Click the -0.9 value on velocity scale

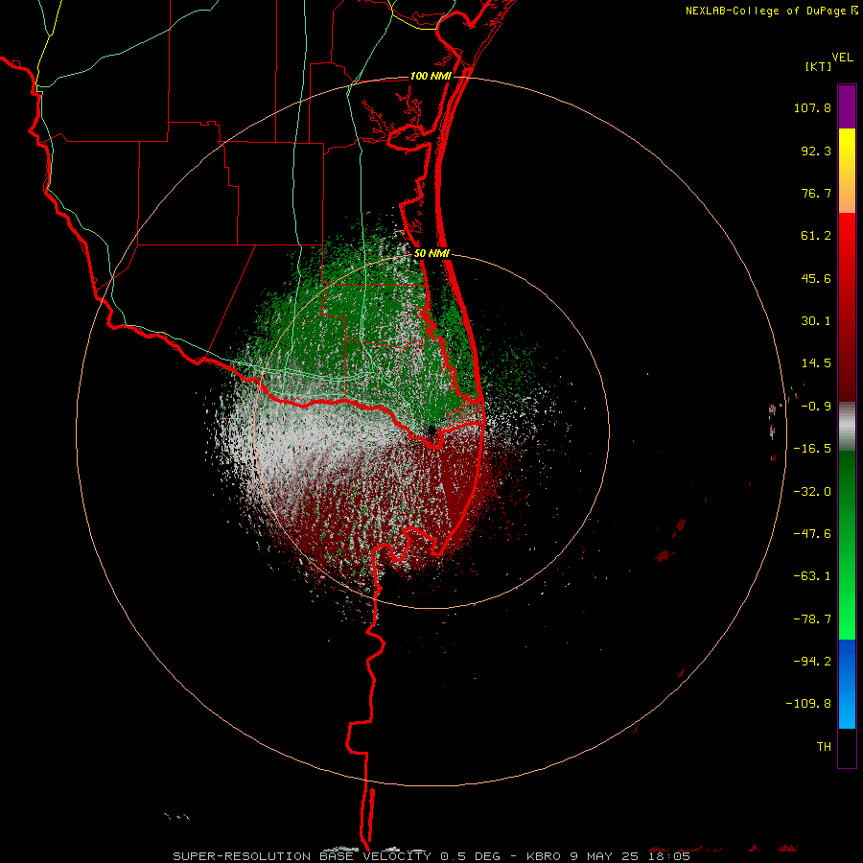(816, 407)
